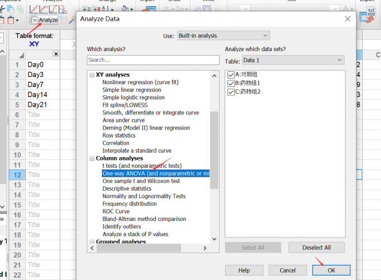Viewport: 381px width, 280px height.
Task: Open the Table Data 1 dropdown
Action: point(293,60)
